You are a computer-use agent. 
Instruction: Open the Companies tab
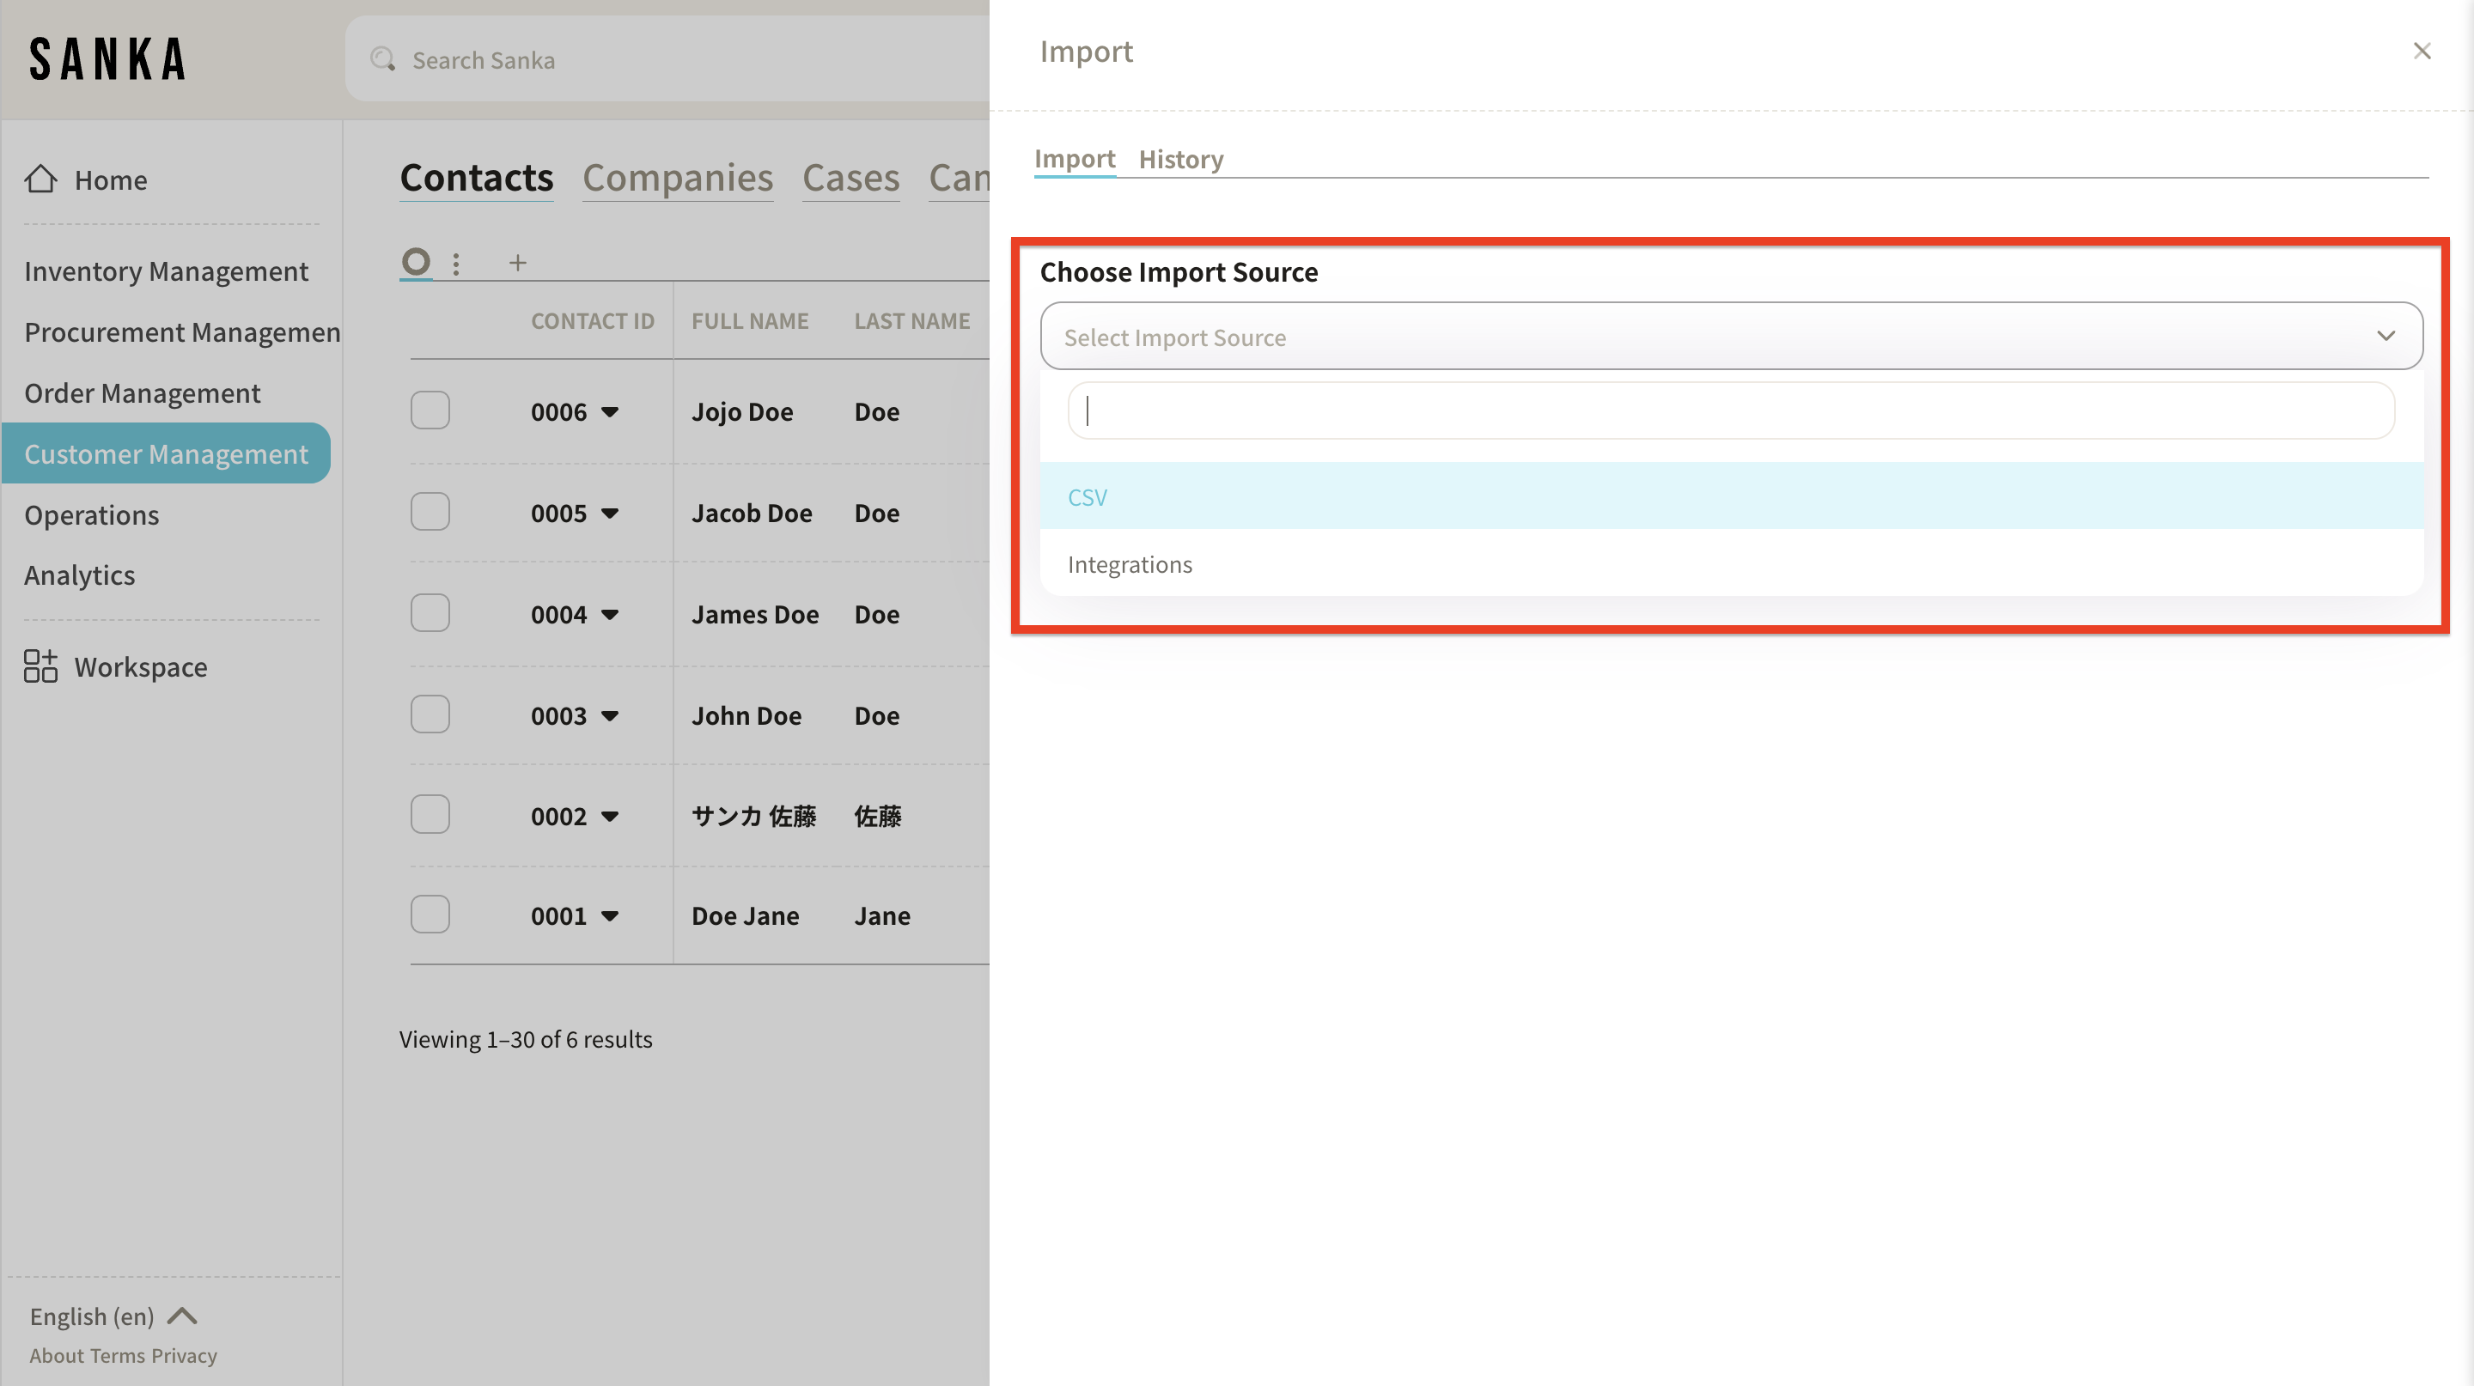click(677, 178)
